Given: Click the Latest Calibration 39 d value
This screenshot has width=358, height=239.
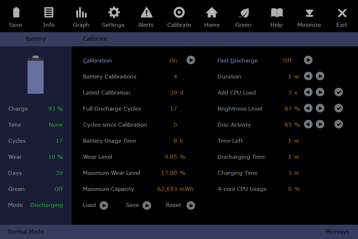Looking at the screenshot, I should coord(176,93).
